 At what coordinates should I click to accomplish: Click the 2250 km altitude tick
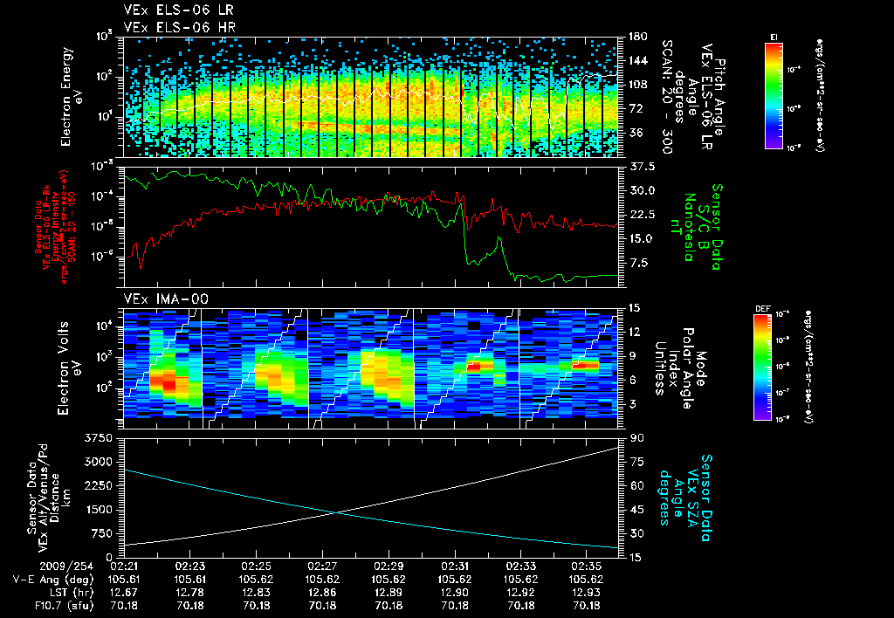click(x=99, y=485)
